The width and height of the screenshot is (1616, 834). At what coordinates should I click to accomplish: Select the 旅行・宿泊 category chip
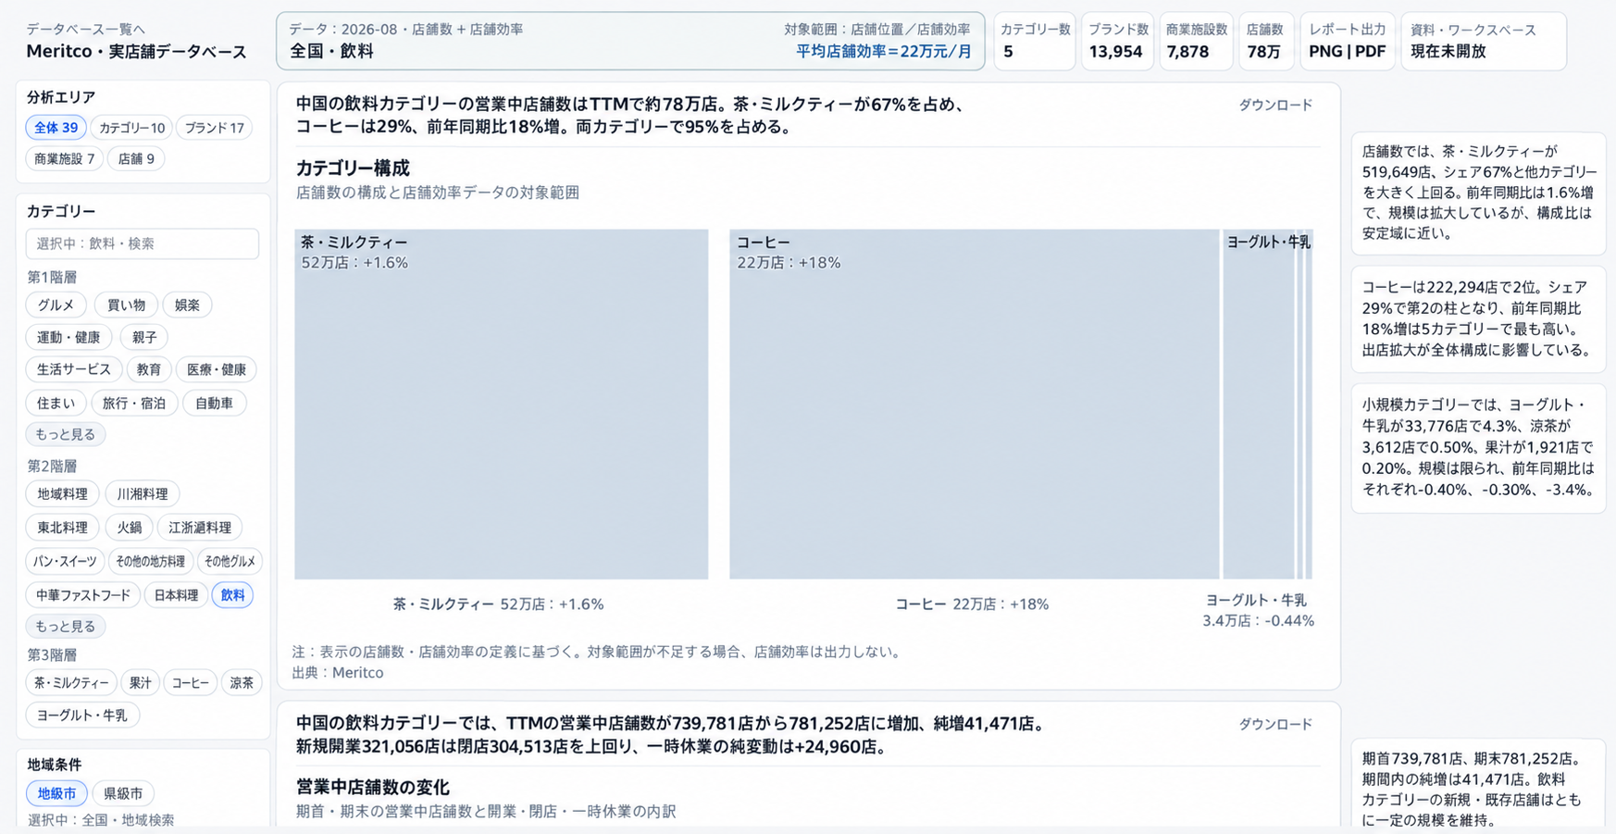(133, 403)
